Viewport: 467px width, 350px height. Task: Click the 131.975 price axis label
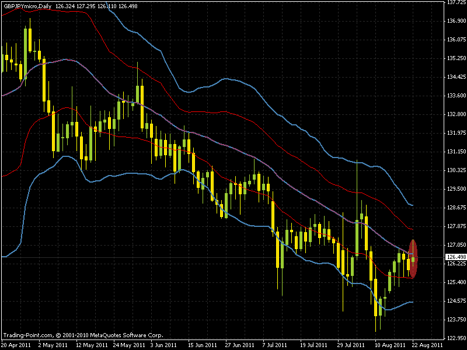click(x=456, y=133)
